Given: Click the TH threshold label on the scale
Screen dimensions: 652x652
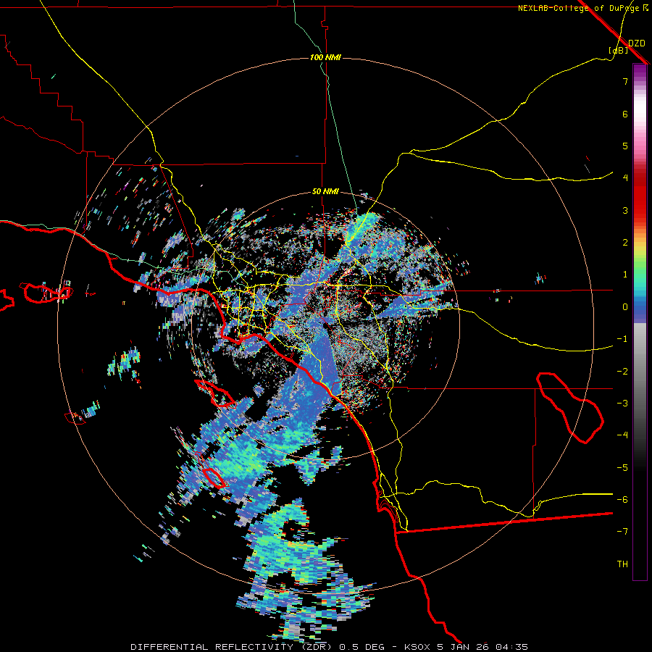Looking at the screenshot, I should [622, 564].
